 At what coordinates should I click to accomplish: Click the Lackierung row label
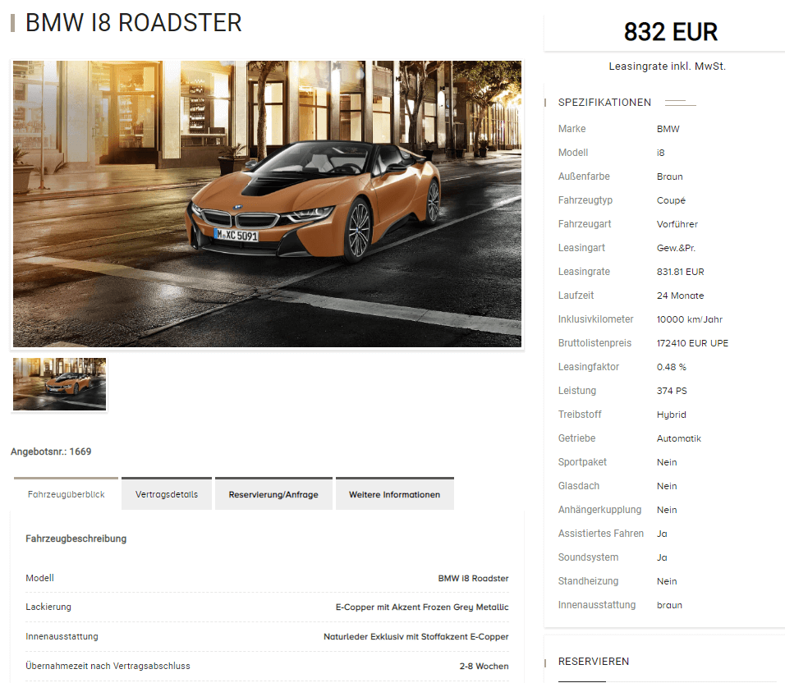48,607
